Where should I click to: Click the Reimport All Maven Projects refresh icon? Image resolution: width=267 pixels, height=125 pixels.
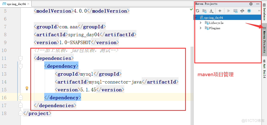tap(197, 11)
